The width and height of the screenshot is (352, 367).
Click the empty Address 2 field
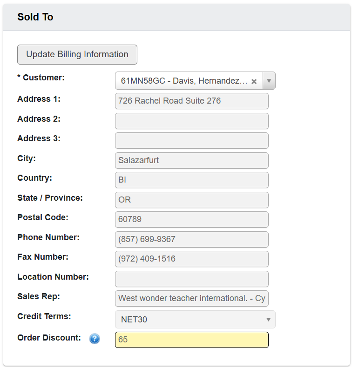tap(191, 121)
